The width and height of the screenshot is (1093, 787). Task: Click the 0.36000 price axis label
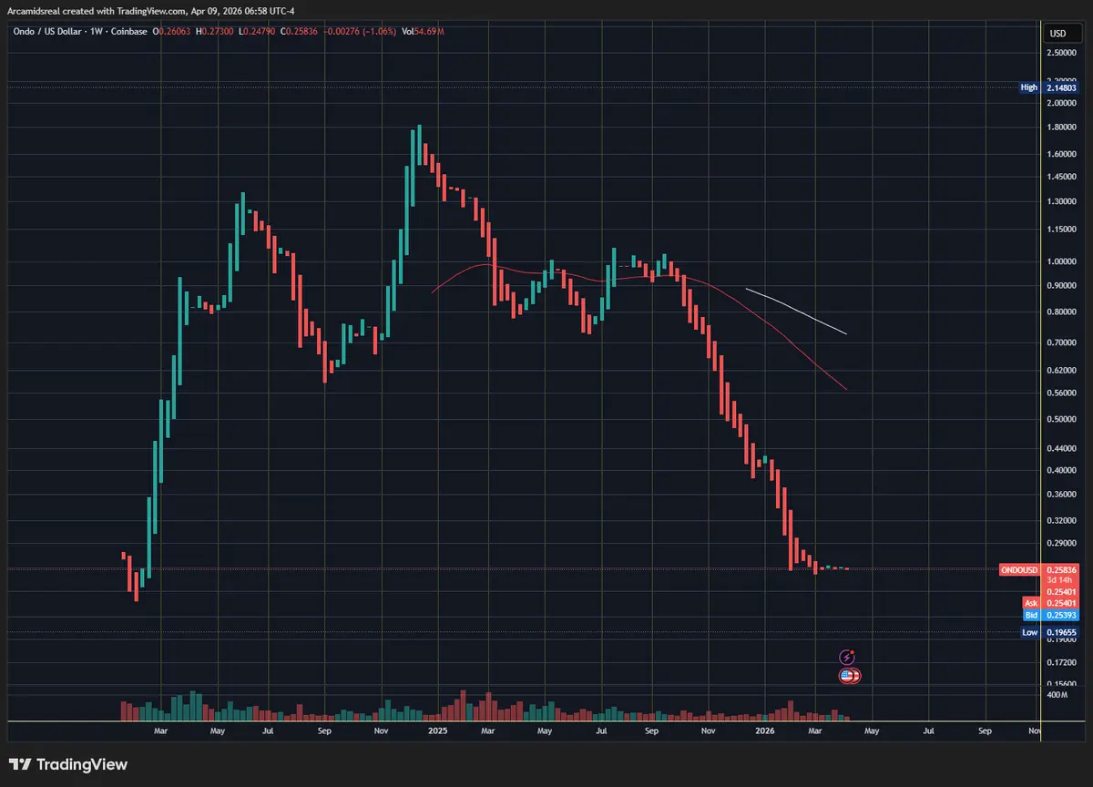tap(1062, 495)
